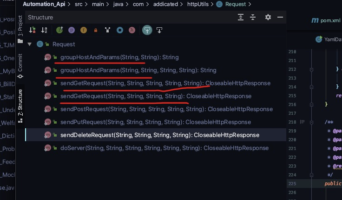Toggle Show Fields orange f icon
Image resolution: width=342 pixels, height=200 pixels.
(84, 30)
